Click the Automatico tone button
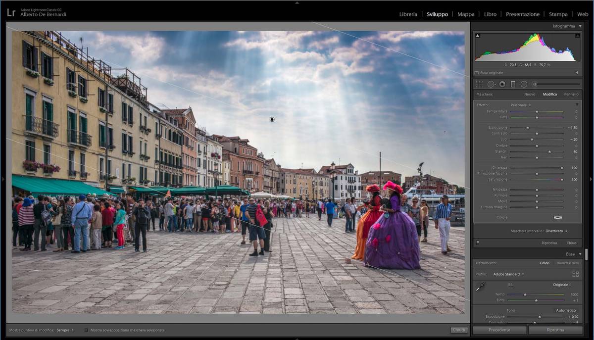 565,310
